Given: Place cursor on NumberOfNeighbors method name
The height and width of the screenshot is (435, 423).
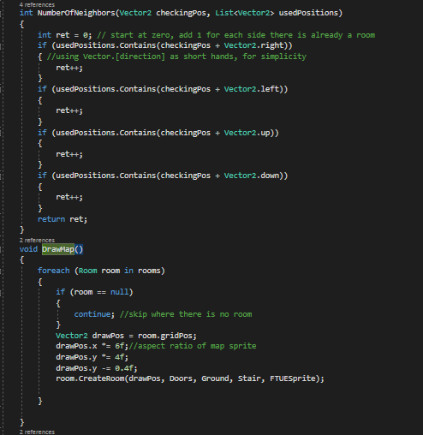Looking at the screenshot, I should (x=76, y=13).
